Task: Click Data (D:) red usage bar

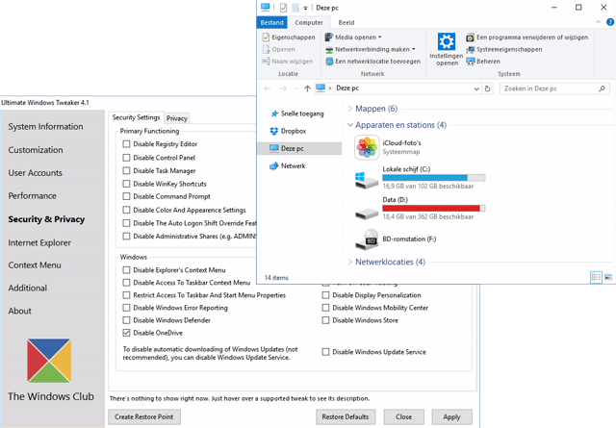Action: click(434, 208)
